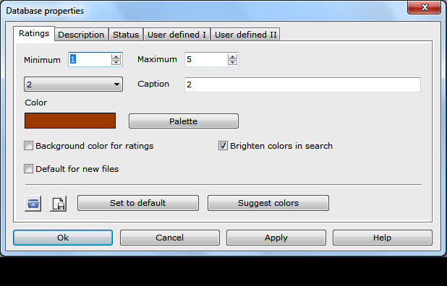Click Suggest colors button
The height and width of the screenshot is (286, 447).
[268, 203]
